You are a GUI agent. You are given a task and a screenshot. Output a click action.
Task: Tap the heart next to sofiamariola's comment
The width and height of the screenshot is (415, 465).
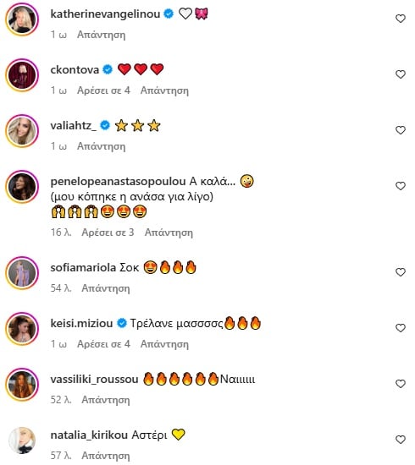(x=400, y=272)
